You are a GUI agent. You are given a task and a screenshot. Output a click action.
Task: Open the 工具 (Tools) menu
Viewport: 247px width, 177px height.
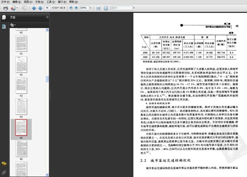51,2
